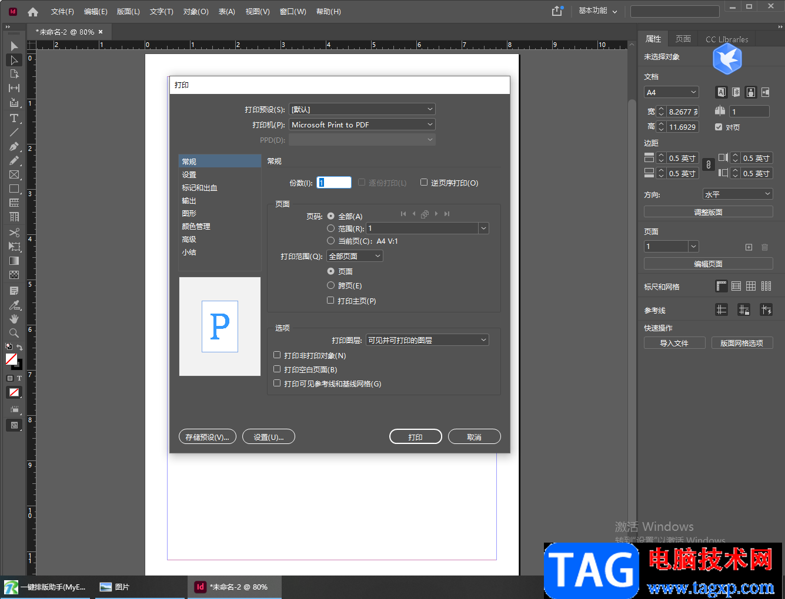Open the Printer dropdown

pos(362,124)
